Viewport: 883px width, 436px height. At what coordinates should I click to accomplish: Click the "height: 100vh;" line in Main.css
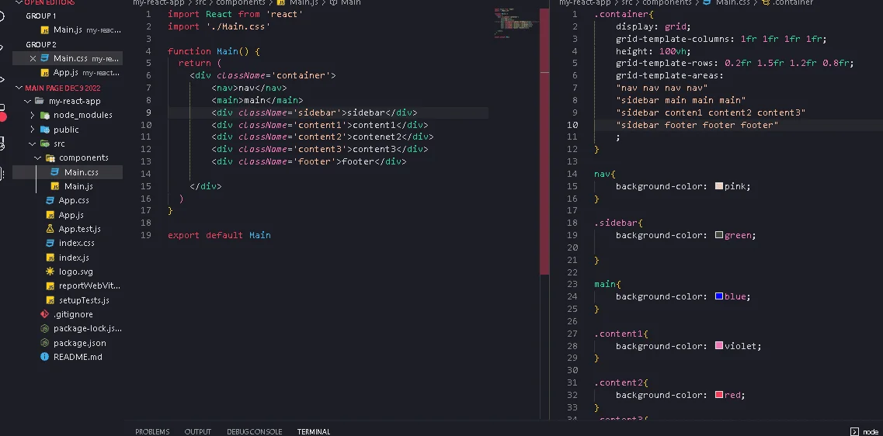tap(653, 51)
